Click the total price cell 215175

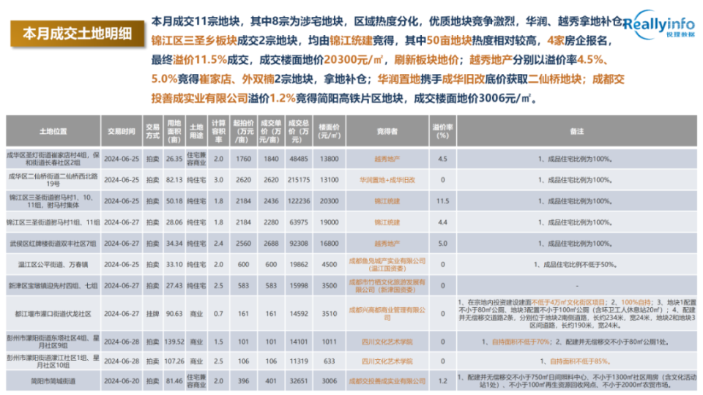pos(299,180)
